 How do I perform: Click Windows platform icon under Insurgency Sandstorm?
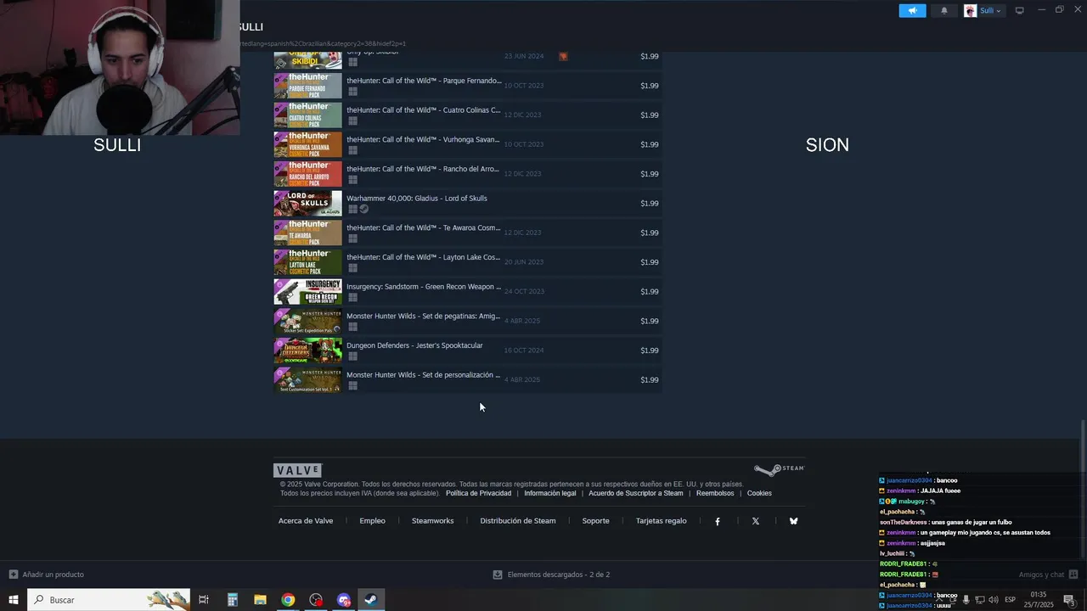point(352,297)
